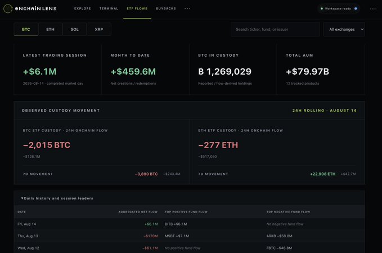382x253 pixels.
Task: Click the MSBT +$7.1M cell
Action: click(x=177, y=236)
